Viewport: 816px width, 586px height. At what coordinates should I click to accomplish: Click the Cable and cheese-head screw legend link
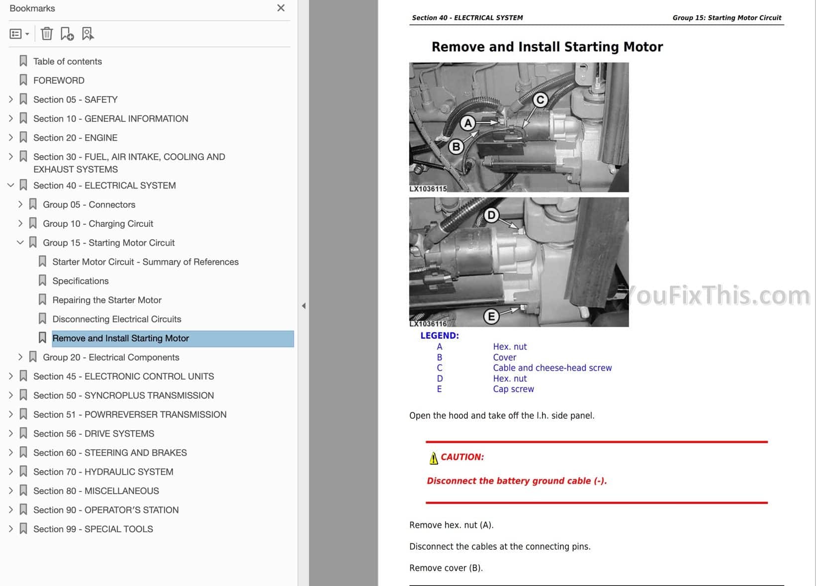(552, 368)
